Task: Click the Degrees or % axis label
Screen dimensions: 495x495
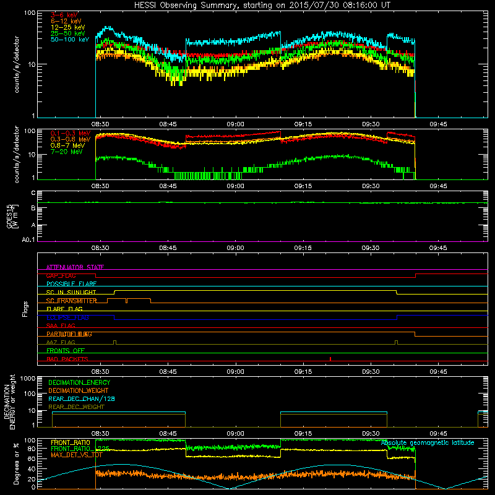Action: coord(16,463)
